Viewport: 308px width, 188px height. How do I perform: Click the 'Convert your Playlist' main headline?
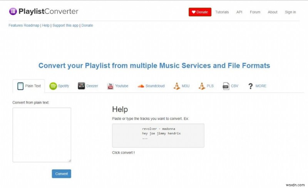[154, 65]
